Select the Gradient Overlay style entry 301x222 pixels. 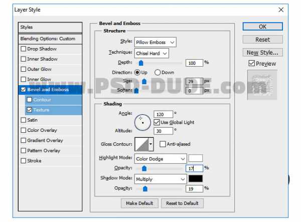[x=45, y=140]
